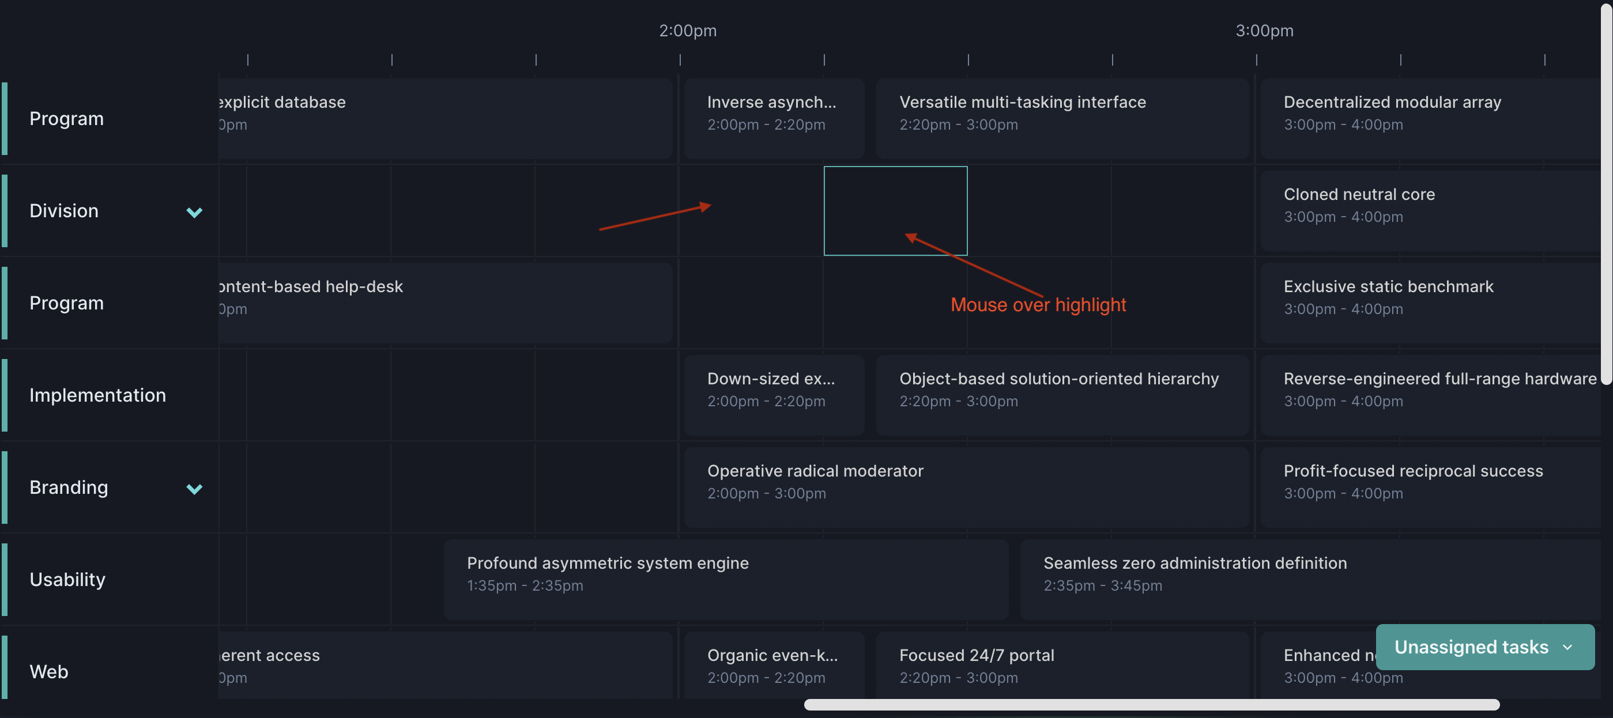Open the Unassigned tasks dropdown
Screen dimensions: 1613x718
(x=1484, y=647)
